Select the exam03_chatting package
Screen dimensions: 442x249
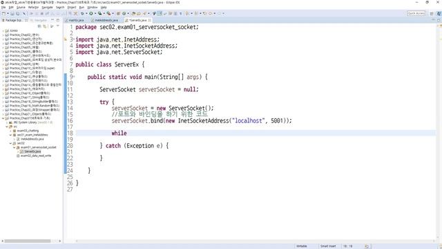26,131
